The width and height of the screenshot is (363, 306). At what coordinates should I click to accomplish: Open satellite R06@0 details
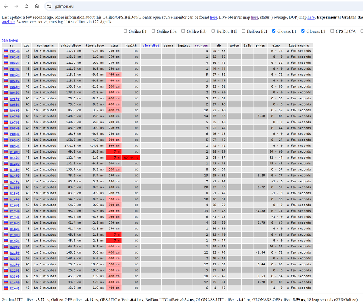pos(15,111)
